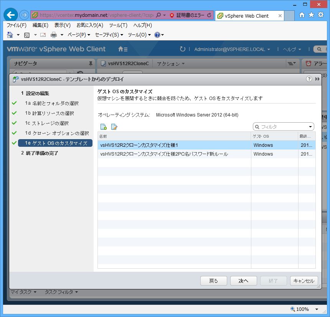Open browser settings gear icon
Screen dimensions: 330x317
(321, 15)
